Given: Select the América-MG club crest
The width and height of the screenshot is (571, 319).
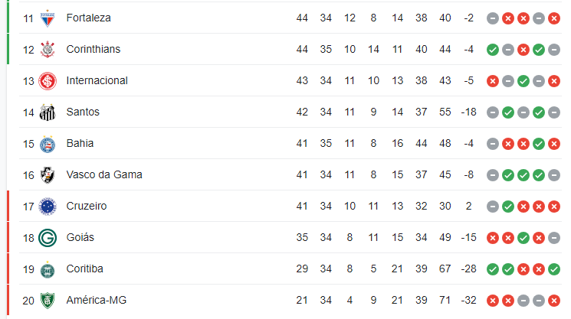Looking at the screenshot, I should tap(48, 301).
